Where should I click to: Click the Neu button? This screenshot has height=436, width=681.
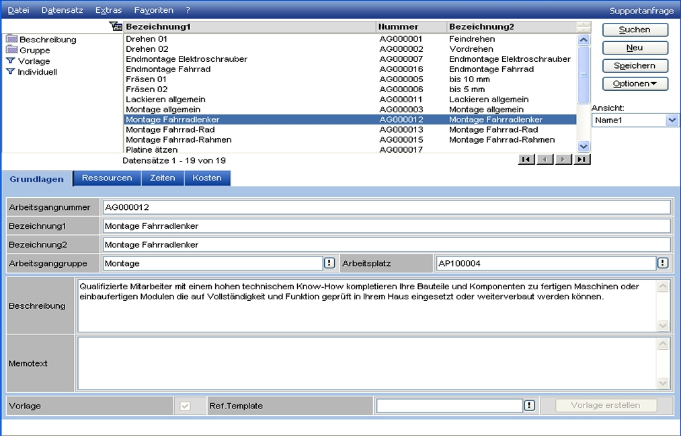[x=635, y=47]
